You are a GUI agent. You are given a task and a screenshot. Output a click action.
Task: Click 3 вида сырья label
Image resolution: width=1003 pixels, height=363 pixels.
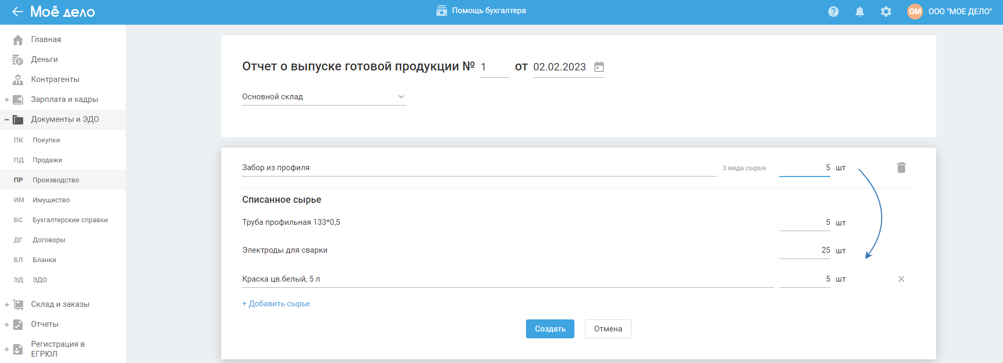744,168
